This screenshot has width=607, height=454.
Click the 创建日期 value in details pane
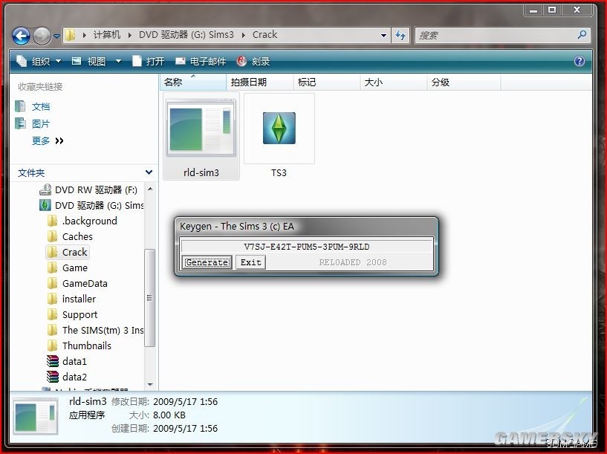[186, 429]
